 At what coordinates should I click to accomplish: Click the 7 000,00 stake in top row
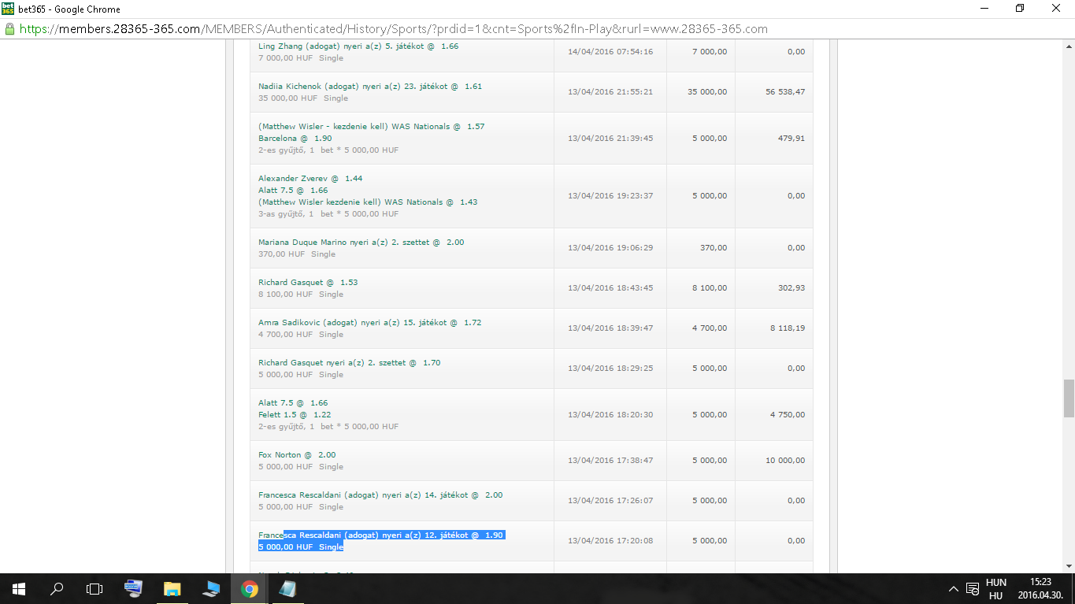click(710, 52)
